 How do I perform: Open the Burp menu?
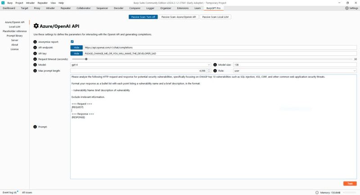click(10, 3)
